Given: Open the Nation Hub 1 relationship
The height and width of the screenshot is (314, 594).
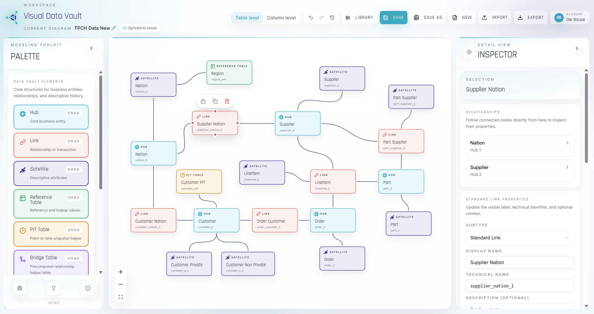Looking at the screenshot, I should point(520,146).
